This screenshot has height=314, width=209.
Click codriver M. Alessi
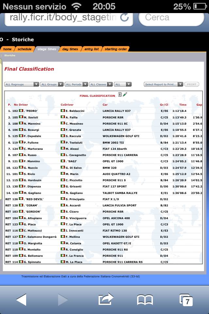pos(72,149)
